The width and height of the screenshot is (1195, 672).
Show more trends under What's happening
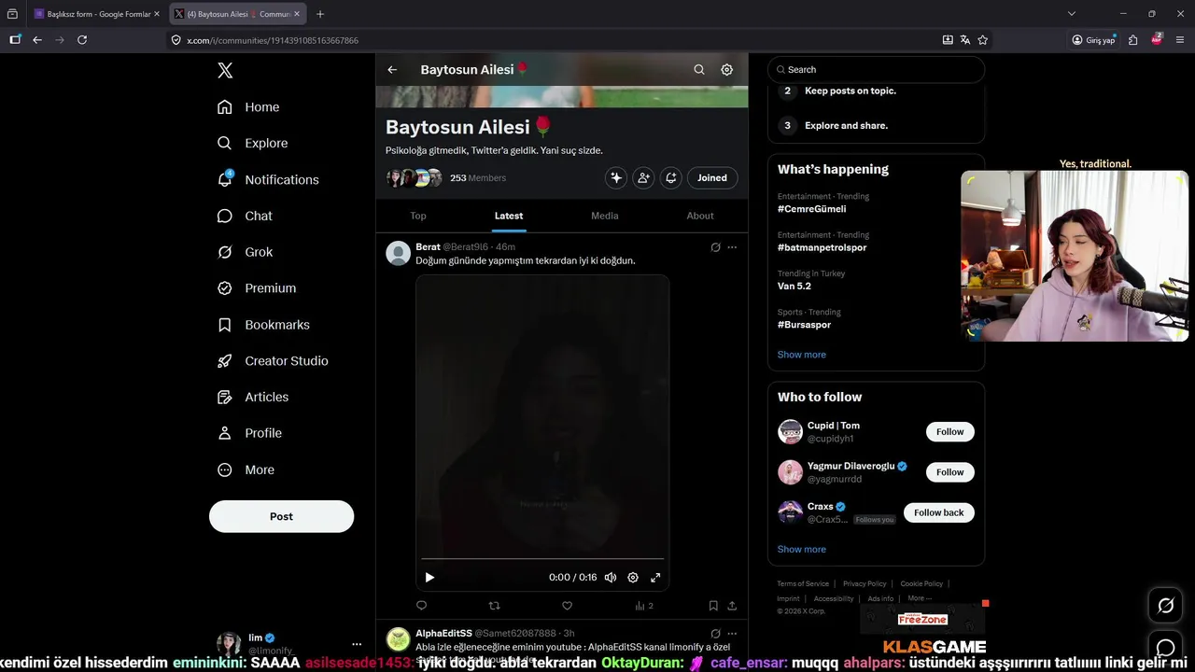[x=802, y=355]
